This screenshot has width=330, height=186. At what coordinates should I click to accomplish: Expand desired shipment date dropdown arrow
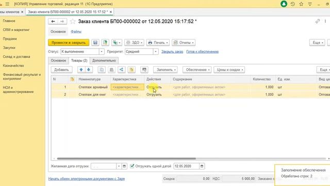(x=119, y=166)
